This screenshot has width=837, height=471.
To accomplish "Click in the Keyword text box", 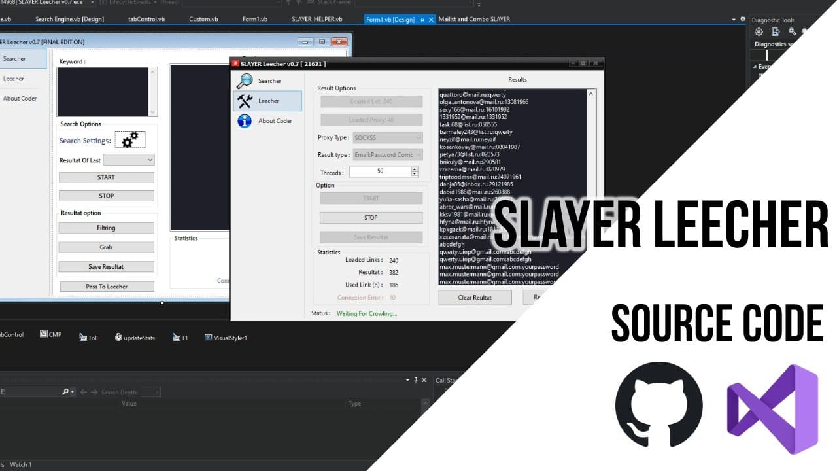I will pyautogui.click(x=103, y=92).
